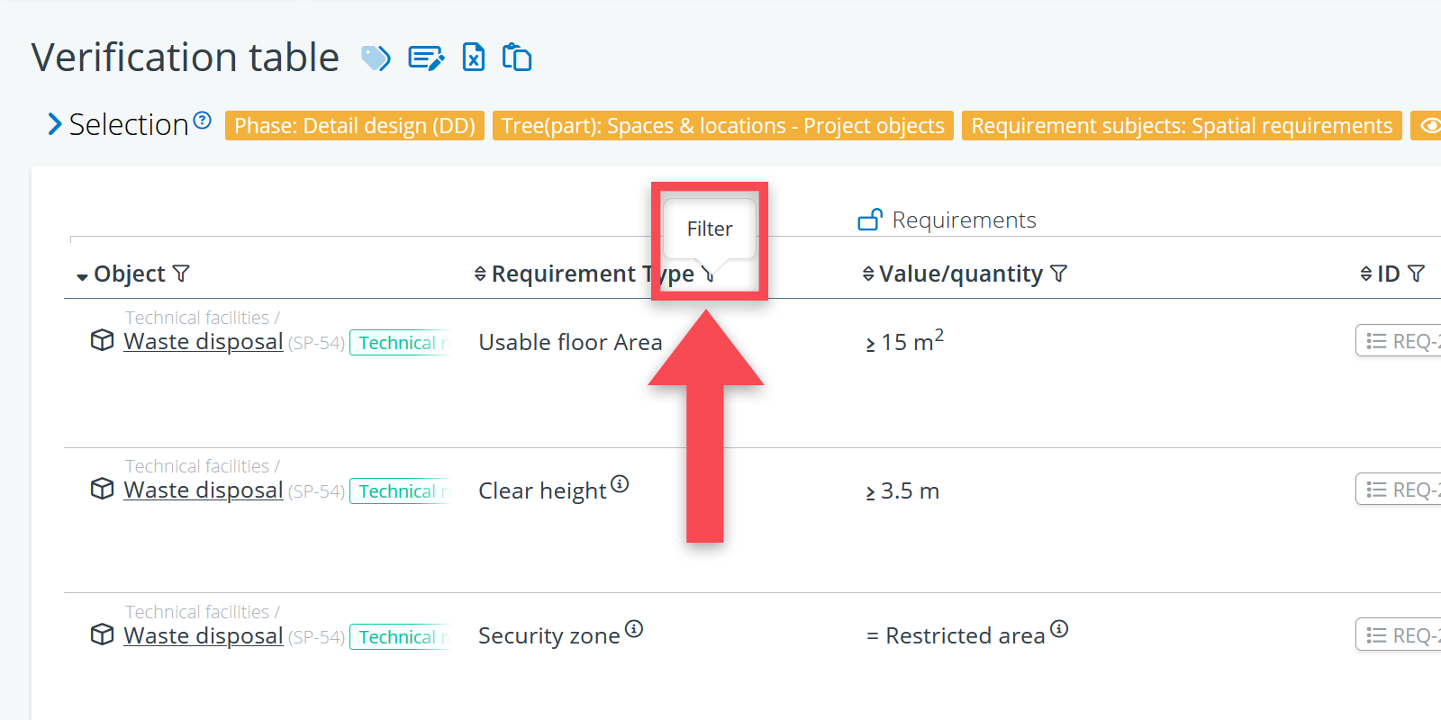
Task: Sort by Requirement Type column
Action: pos(480,274)
